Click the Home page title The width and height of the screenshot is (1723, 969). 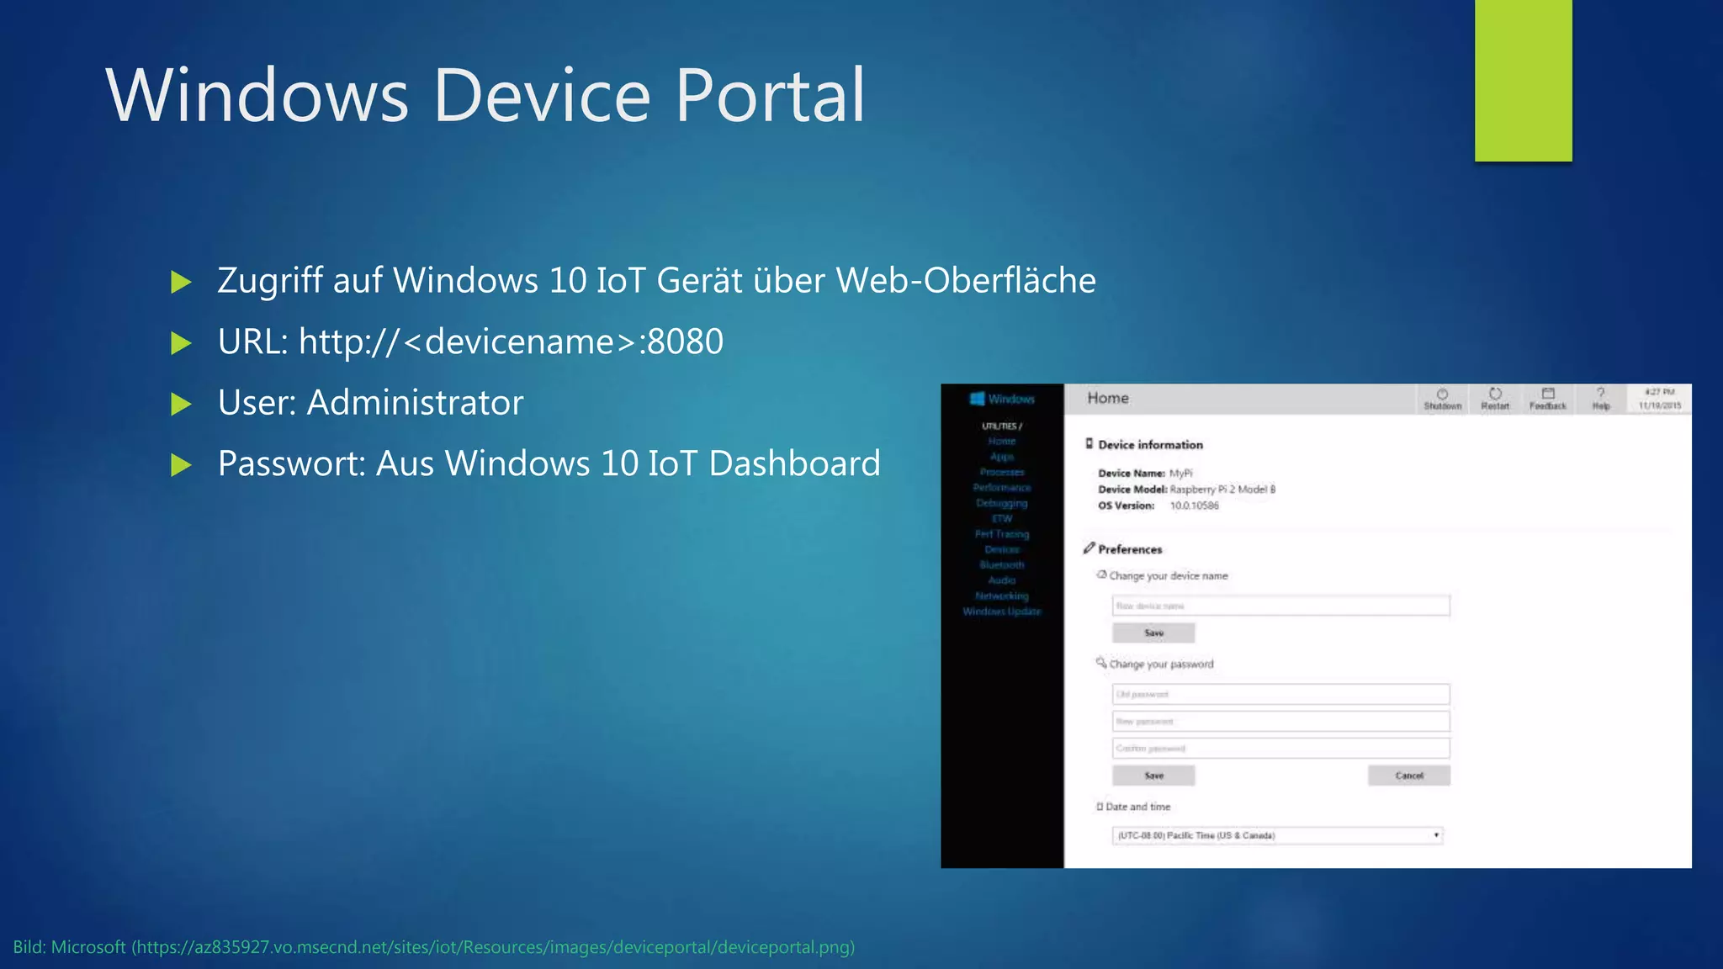click(1108, 399)
